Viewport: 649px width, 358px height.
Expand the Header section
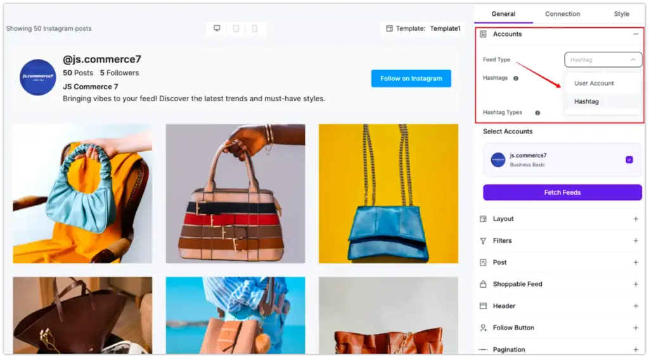[x=636, y=306]
